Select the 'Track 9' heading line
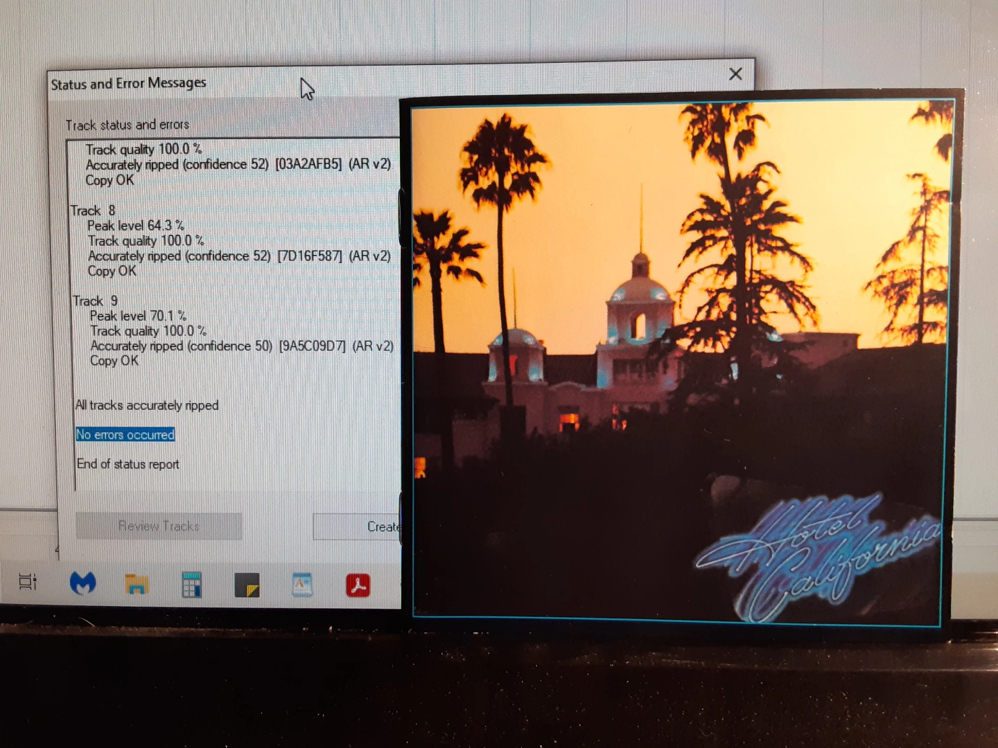Screen dimensions: 998x748 [96, 301]
